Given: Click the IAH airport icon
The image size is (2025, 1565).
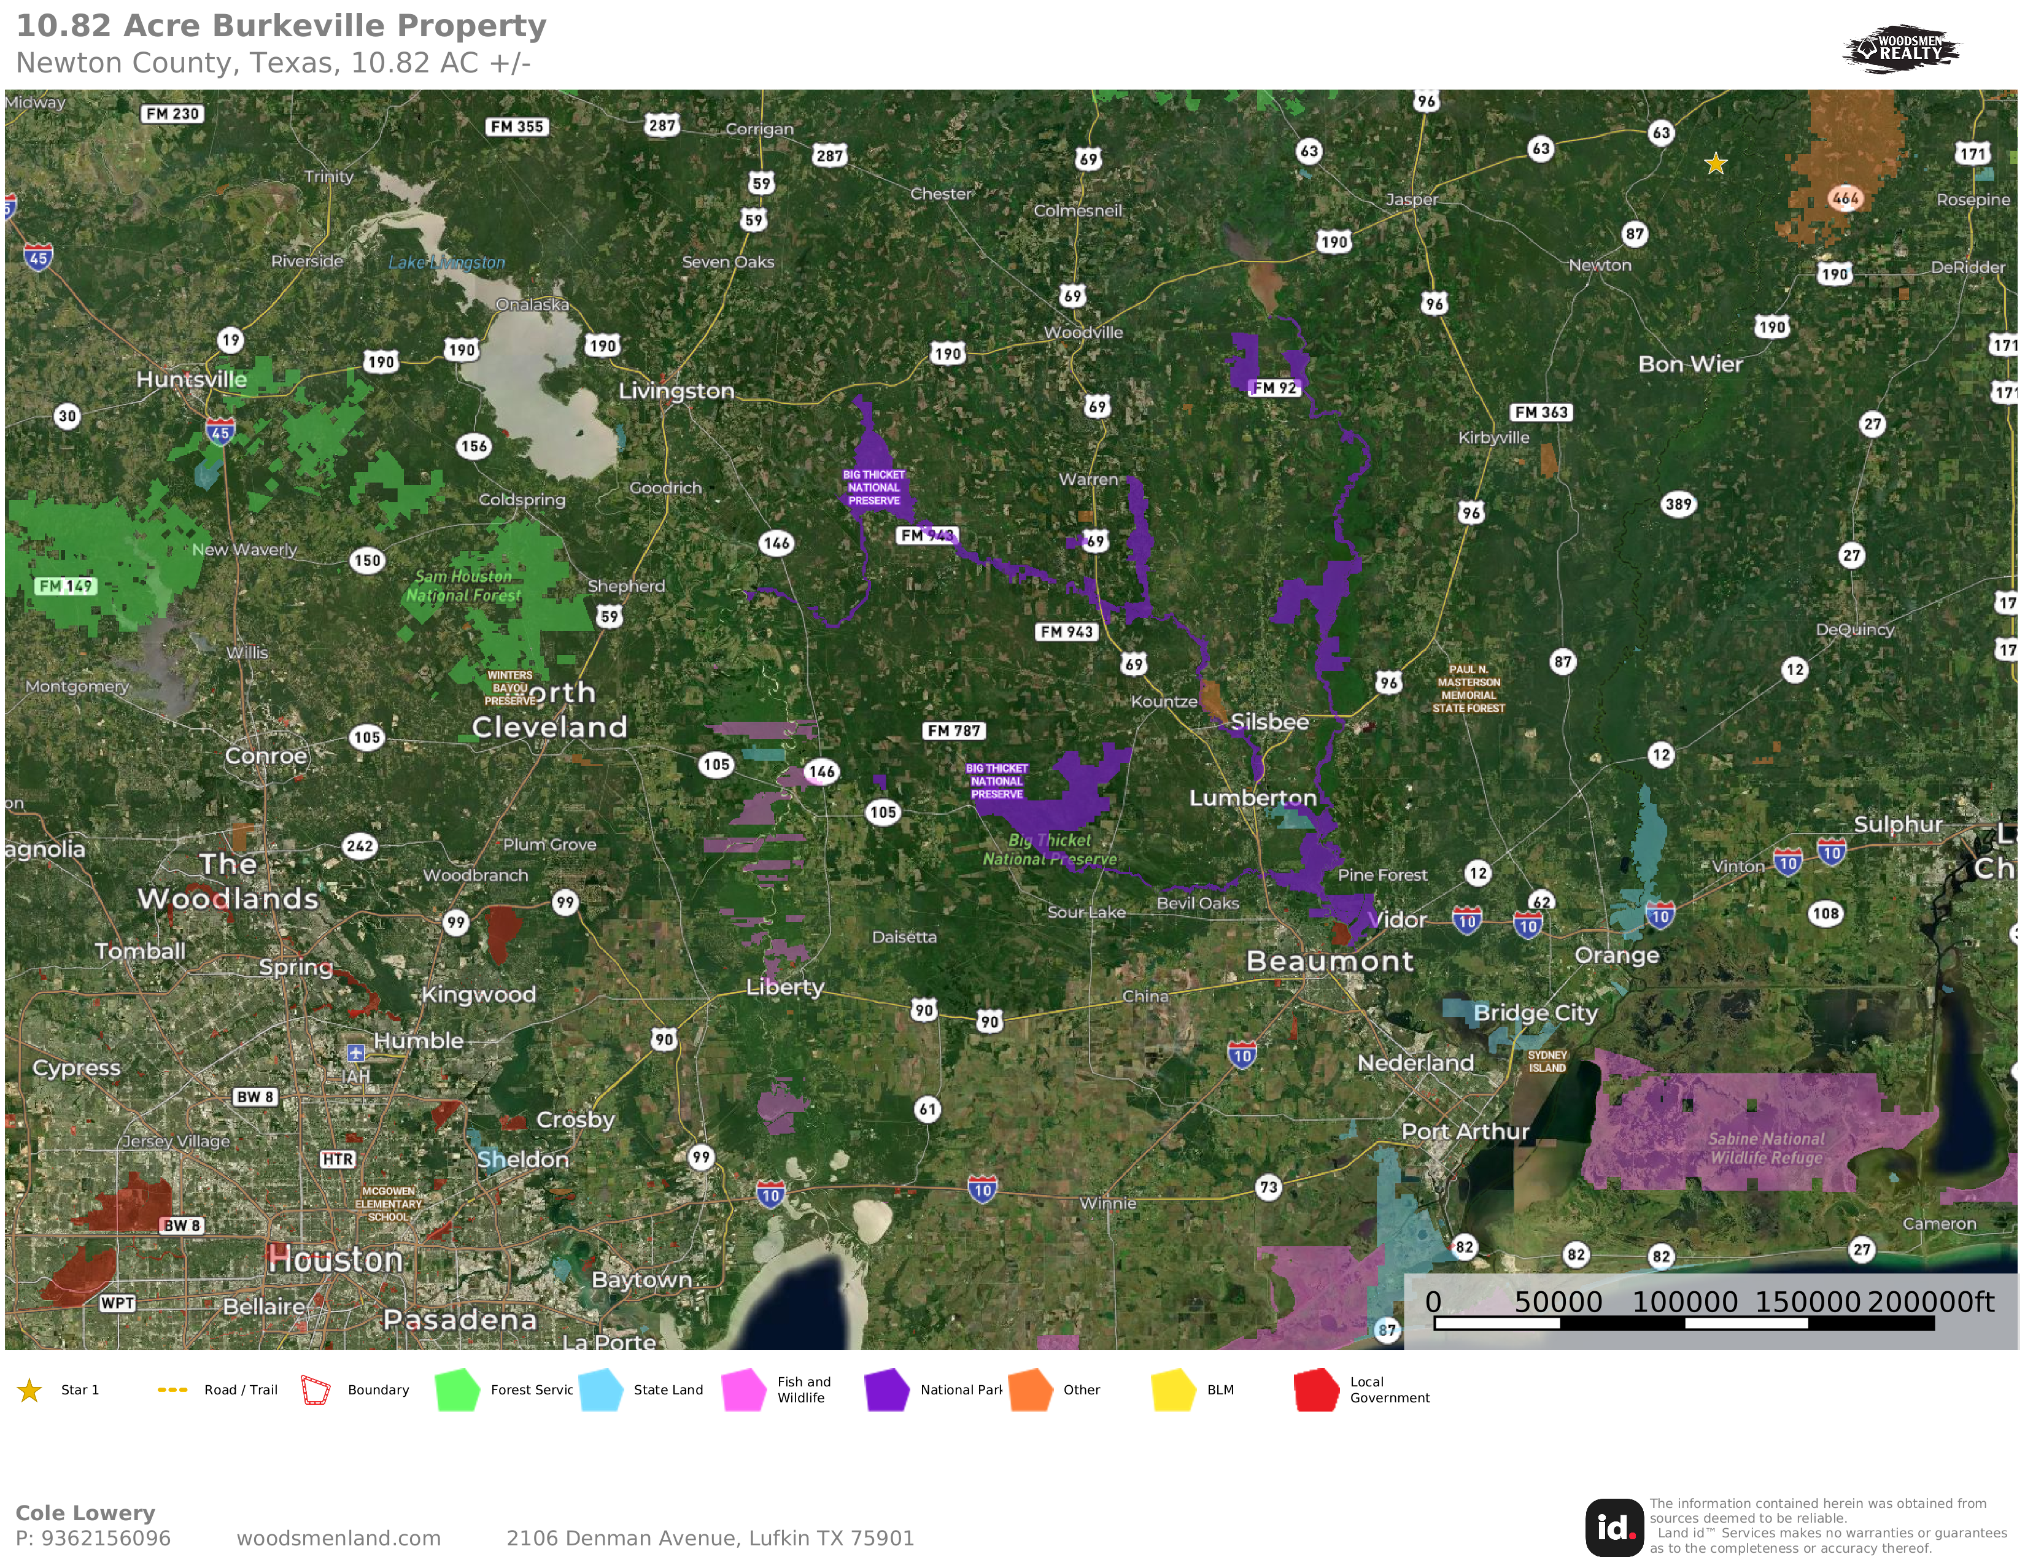Looking at the screenshot, I should [x=356, y=1053].
